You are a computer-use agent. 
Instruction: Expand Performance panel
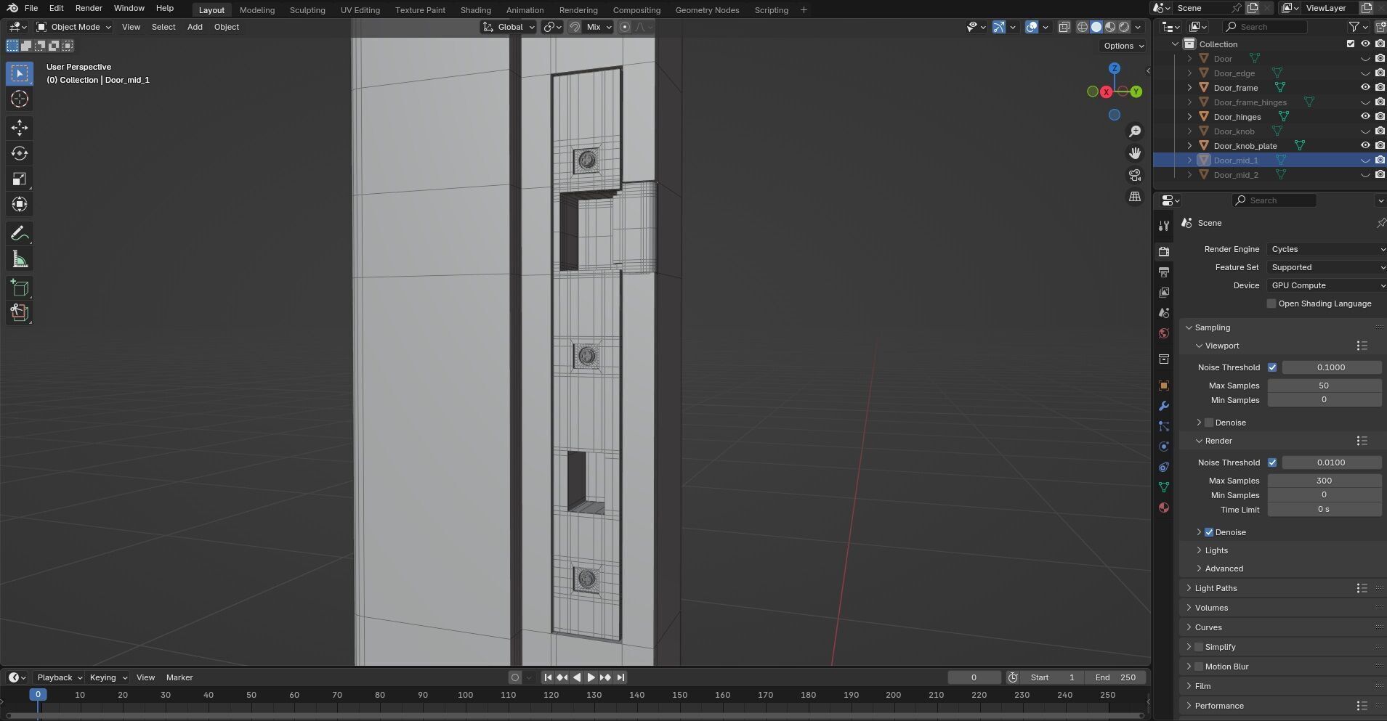[1219, 706]
